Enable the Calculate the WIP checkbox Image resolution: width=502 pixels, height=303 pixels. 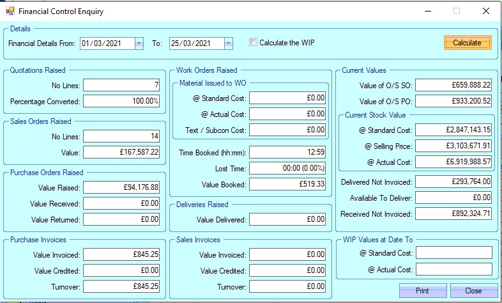coord(254,43)
